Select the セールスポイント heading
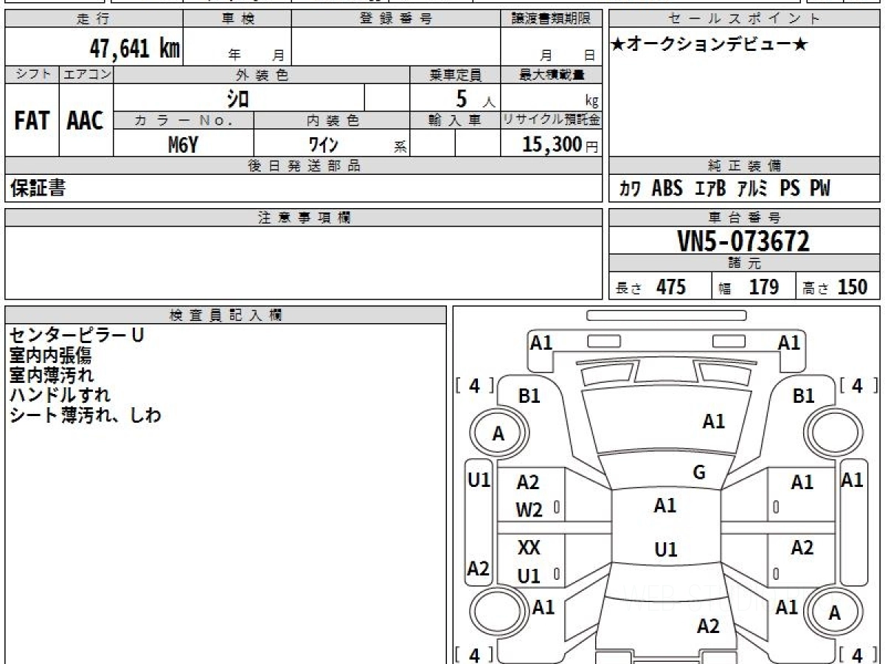The width and height of the screenshot is (885, 664). pyautogui.click(x=745, y=19)
